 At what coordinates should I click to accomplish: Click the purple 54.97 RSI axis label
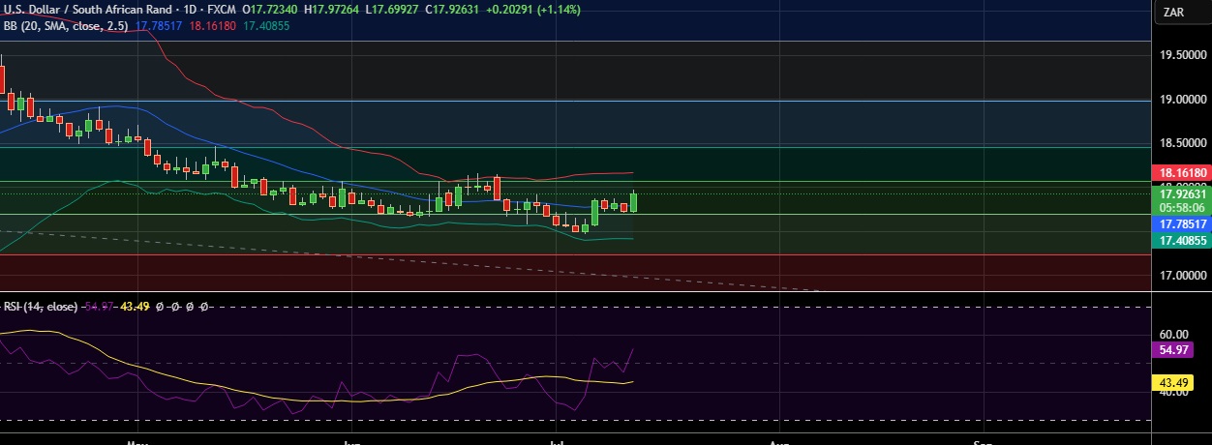pyautogui.click(x=1174, y=349)
